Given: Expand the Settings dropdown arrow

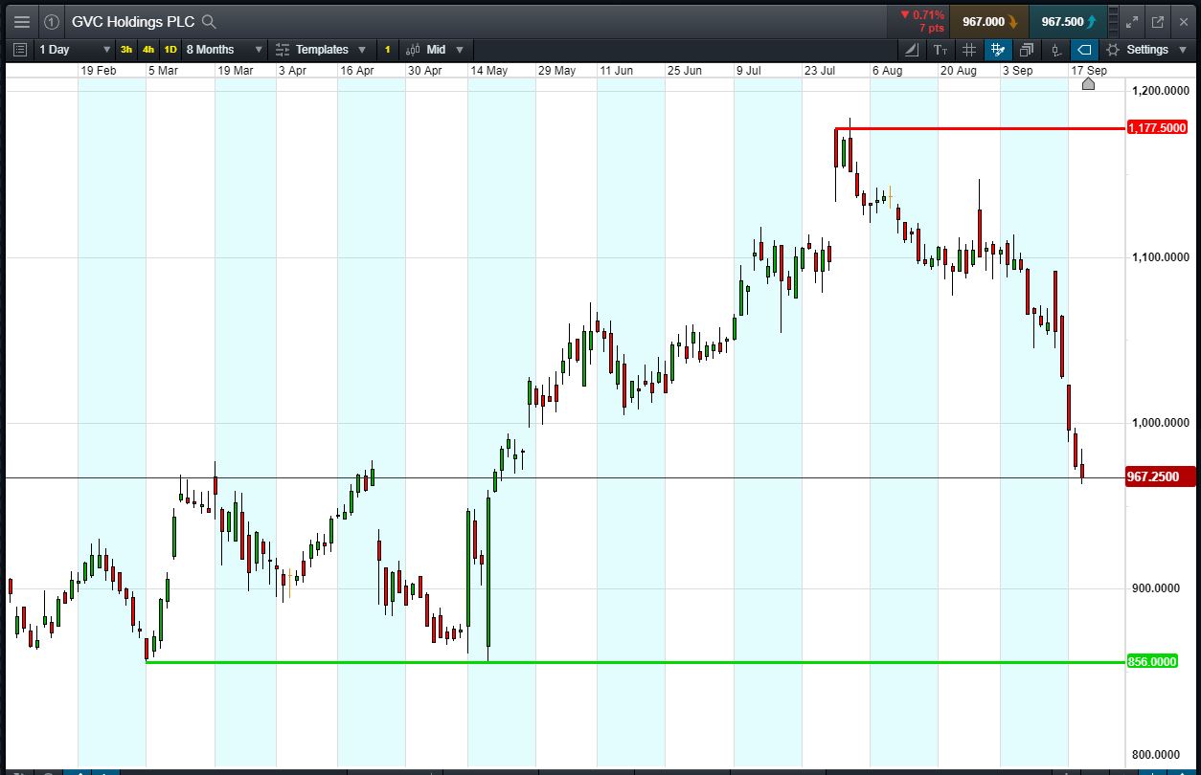Looking at the screenshot, I should coord(1183,50).
